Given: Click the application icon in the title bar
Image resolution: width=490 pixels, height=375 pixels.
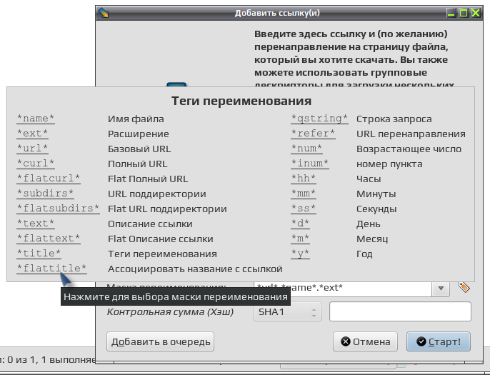Looking at the screenshot, I should tap(104, 13).
